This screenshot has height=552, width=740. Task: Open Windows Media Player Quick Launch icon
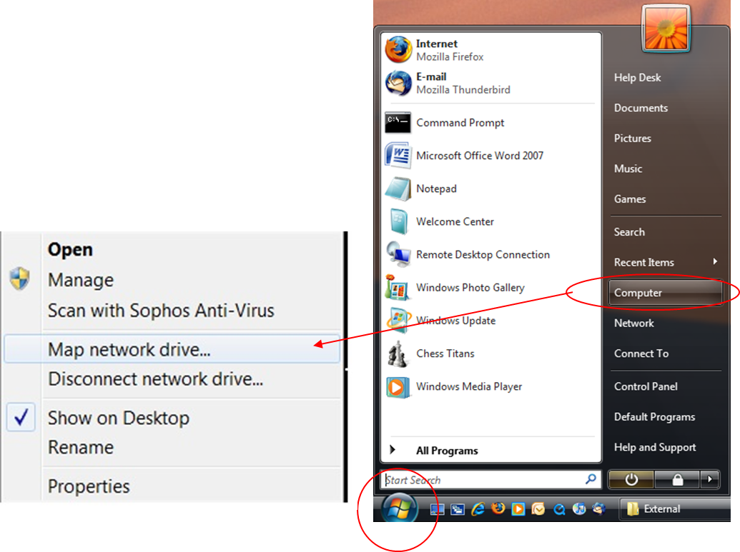click(x=518, y=509)
